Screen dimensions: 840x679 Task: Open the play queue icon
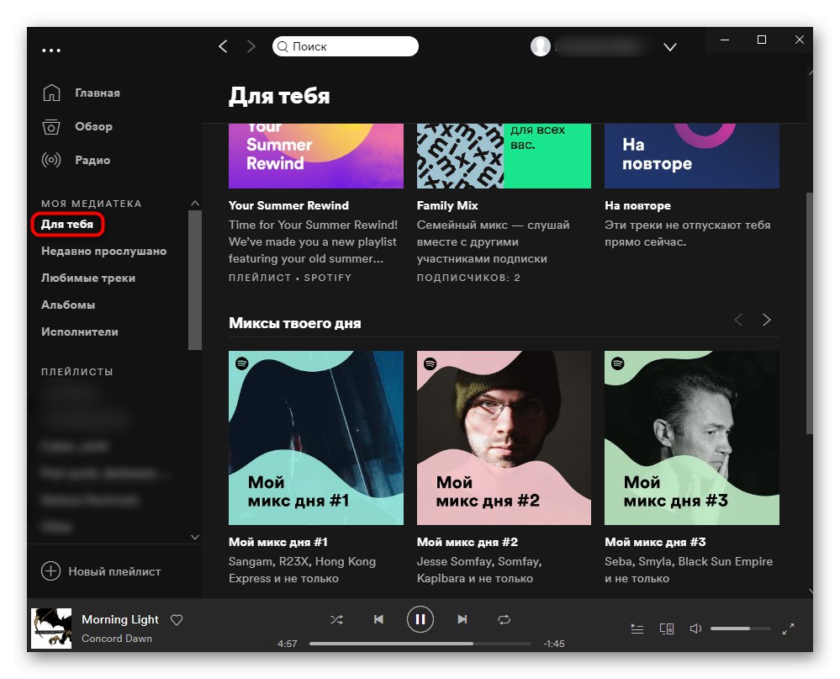(637, 629)
